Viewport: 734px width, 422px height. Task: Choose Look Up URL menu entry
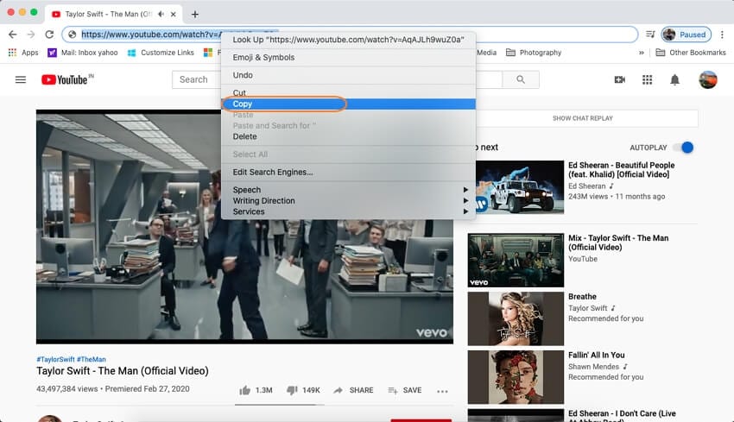click(x=348, y=40)
